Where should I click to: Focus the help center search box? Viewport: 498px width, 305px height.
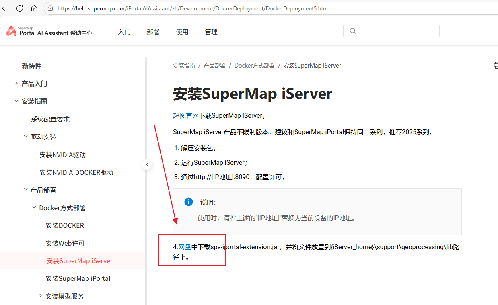391,31
